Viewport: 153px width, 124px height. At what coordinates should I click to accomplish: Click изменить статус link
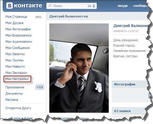pyautogui.click(x=126, y=31)
